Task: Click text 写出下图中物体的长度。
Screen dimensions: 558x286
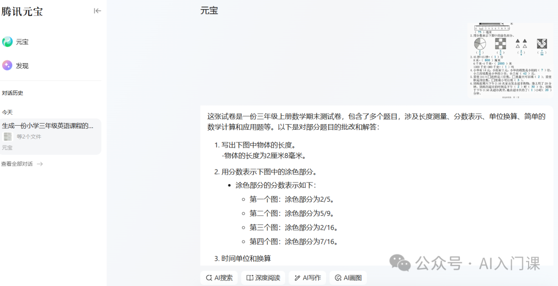Action: [259, 145]
